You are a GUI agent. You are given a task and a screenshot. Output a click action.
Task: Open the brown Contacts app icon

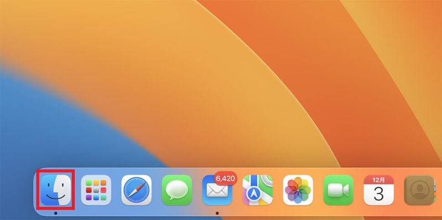click(x=419, y=190)
